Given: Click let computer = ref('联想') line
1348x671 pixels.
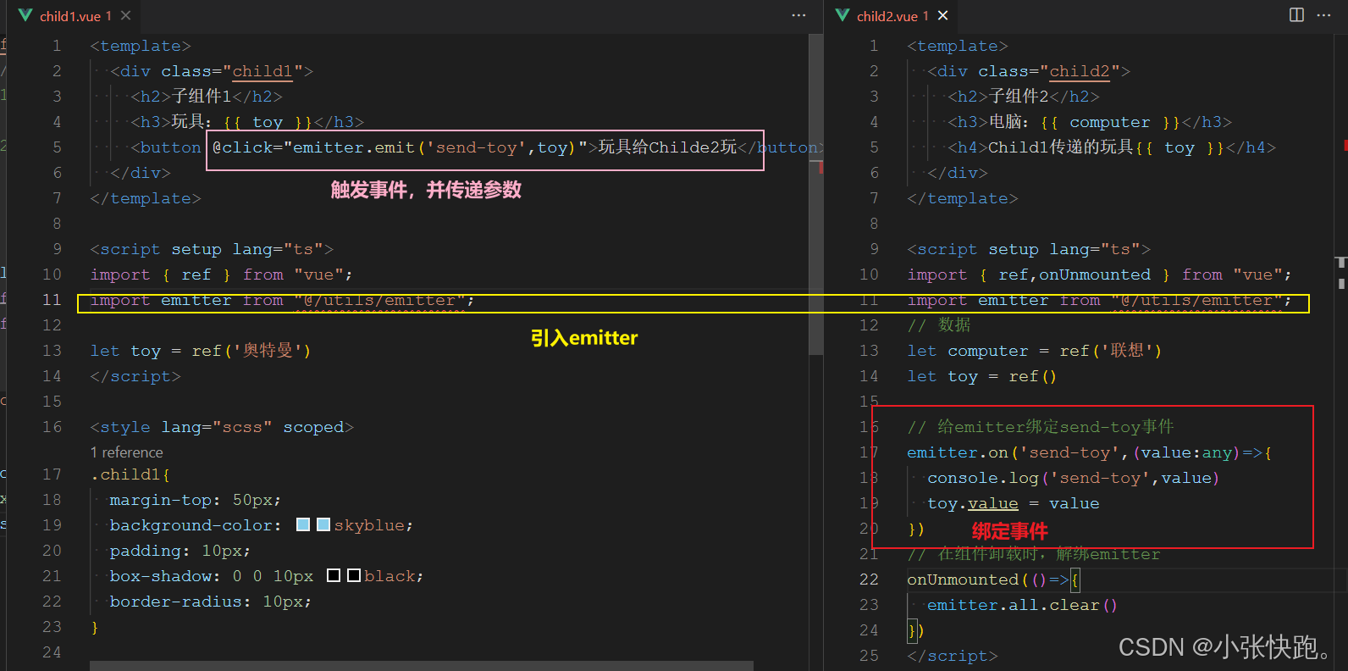Looking at the screenshot, I should tap(1034, 351).
